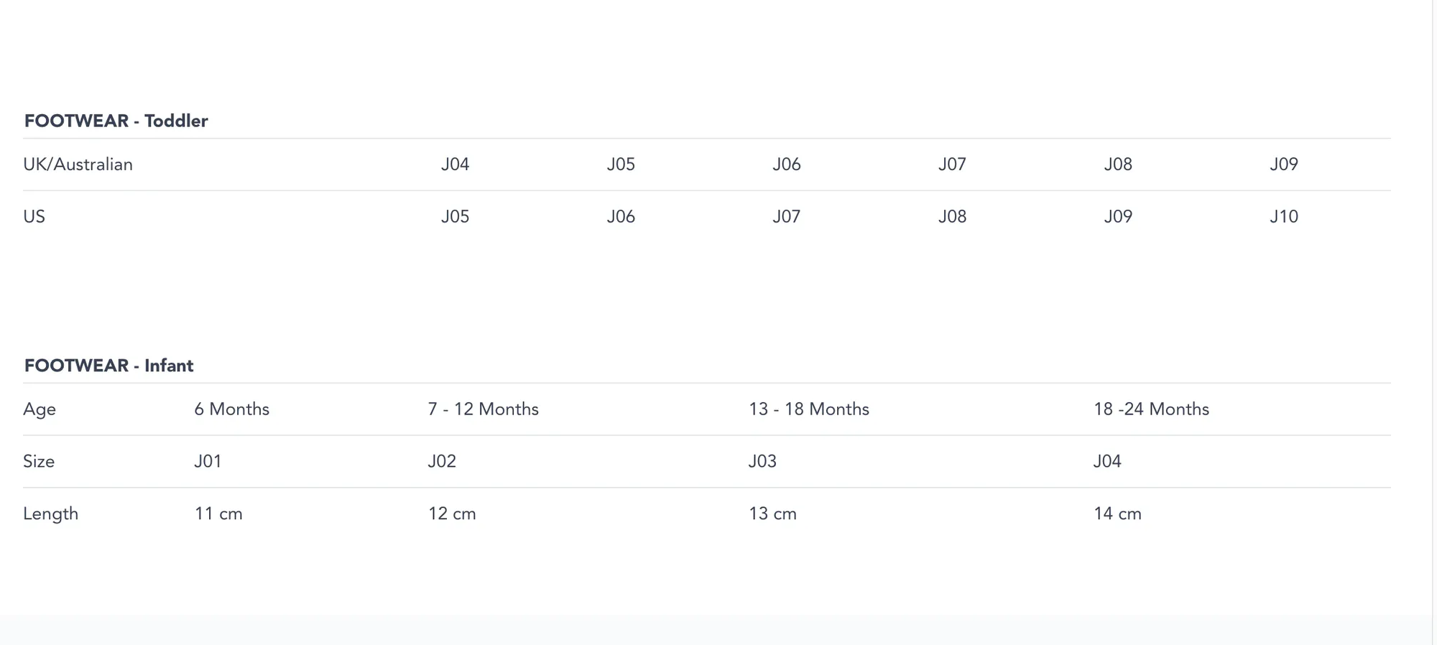Click J04 in the UK/Australian row

455,164
